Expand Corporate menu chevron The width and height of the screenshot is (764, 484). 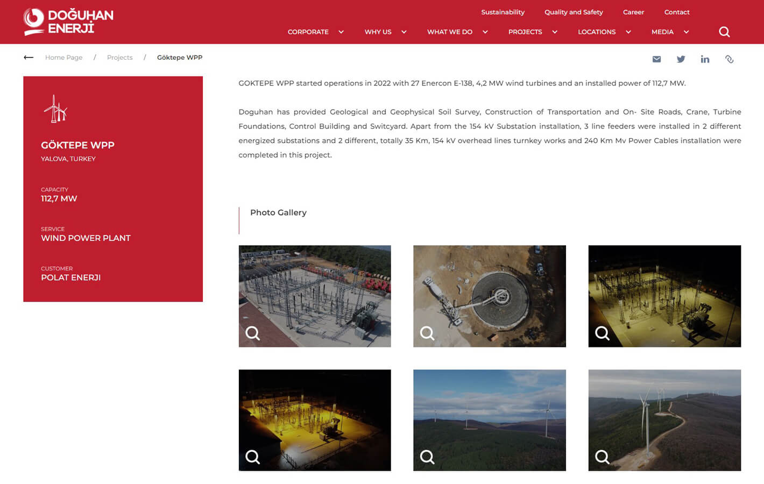pyautogui.click(x=341, y=32)
